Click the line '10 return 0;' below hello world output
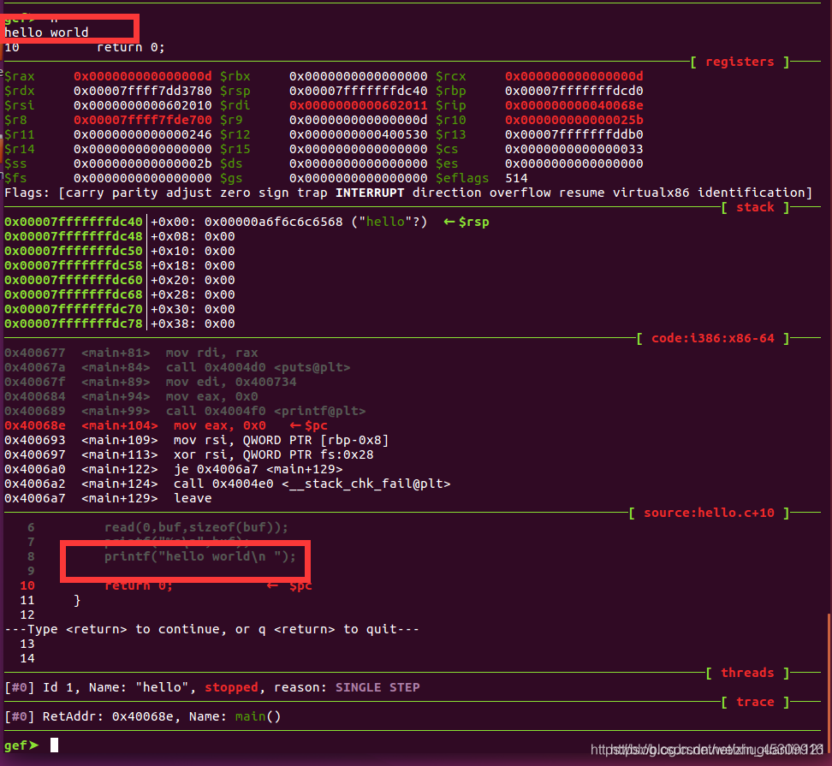This screenshot has height=766, width=832. (x=85, y=47)
